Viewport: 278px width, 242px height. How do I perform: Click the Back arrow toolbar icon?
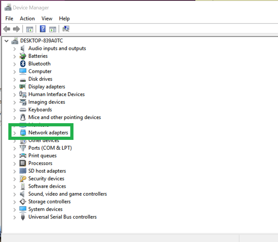tap(6, 29)
